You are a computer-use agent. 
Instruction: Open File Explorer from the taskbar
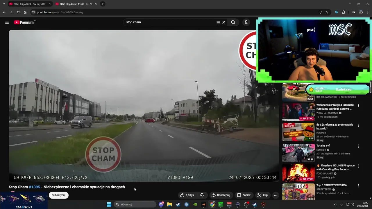[169, 204]
